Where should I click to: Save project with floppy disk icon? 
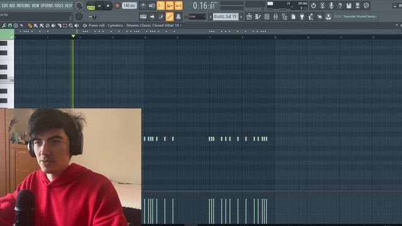tap(349, 6)
